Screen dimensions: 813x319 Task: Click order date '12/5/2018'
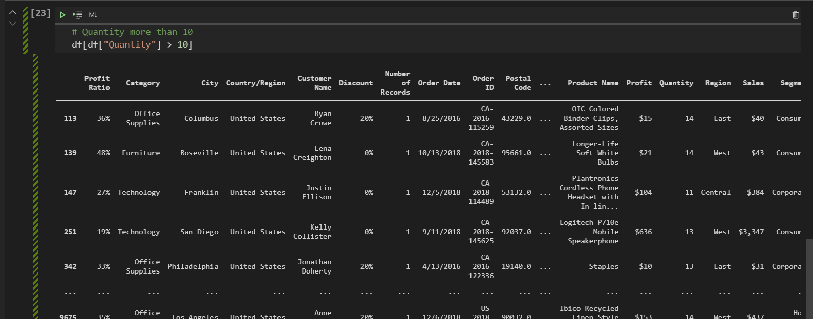[441, 192]
